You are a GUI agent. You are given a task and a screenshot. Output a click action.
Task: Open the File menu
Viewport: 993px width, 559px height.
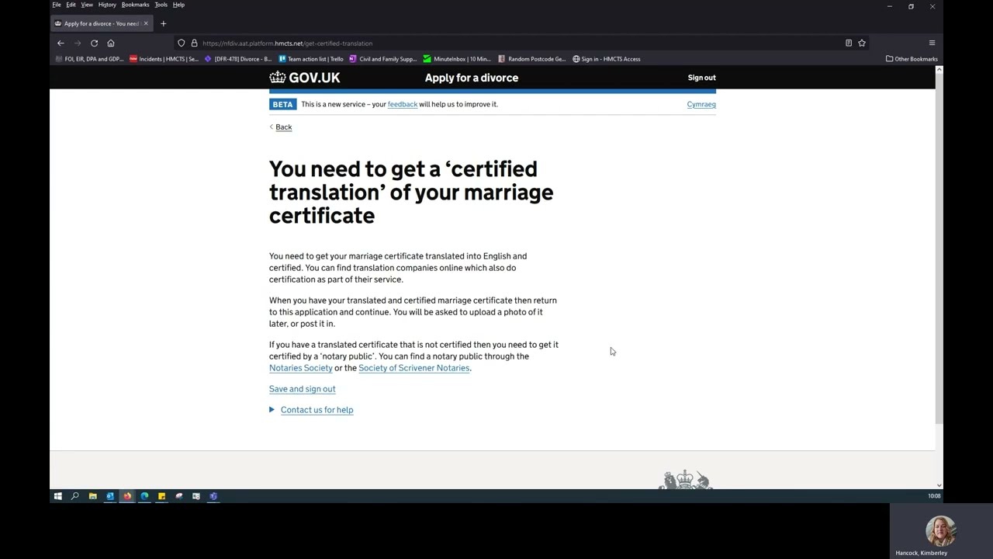point(57,5)
